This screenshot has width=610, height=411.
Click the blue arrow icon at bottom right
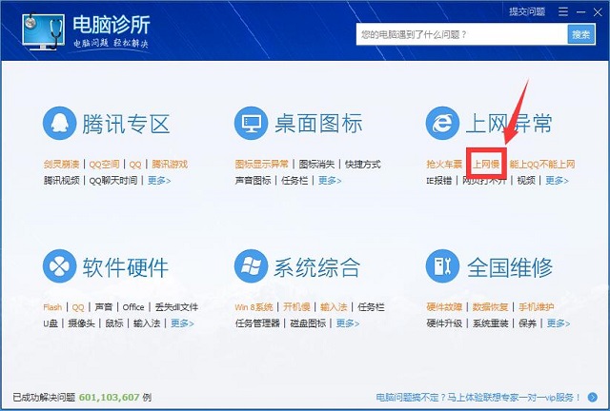click(593, 397)
